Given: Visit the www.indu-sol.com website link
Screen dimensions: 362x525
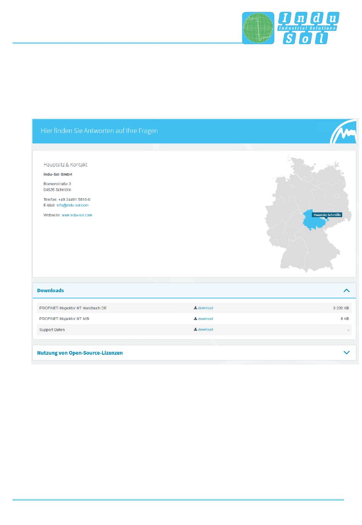Looking at the screenshot, I should point(77,215).
